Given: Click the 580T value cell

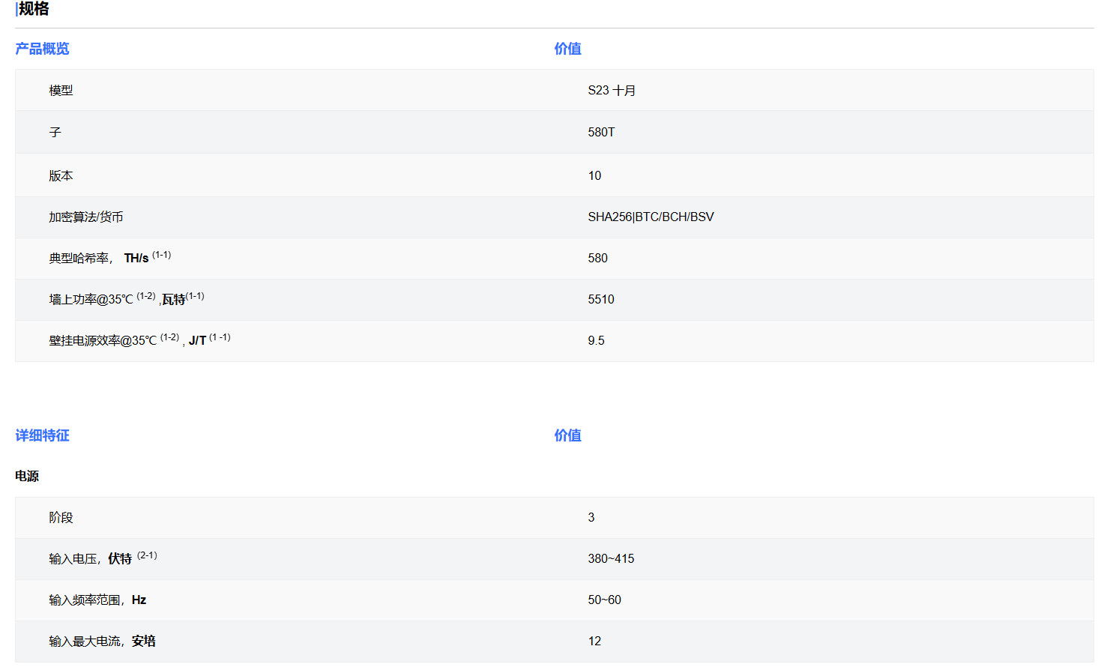Looking at the screenshot, I should pos(601,133).
